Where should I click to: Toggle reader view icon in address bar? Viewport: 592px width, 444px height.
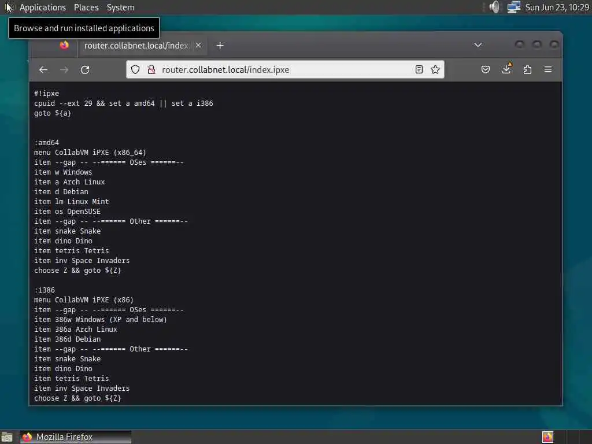(x=419, y=69)
